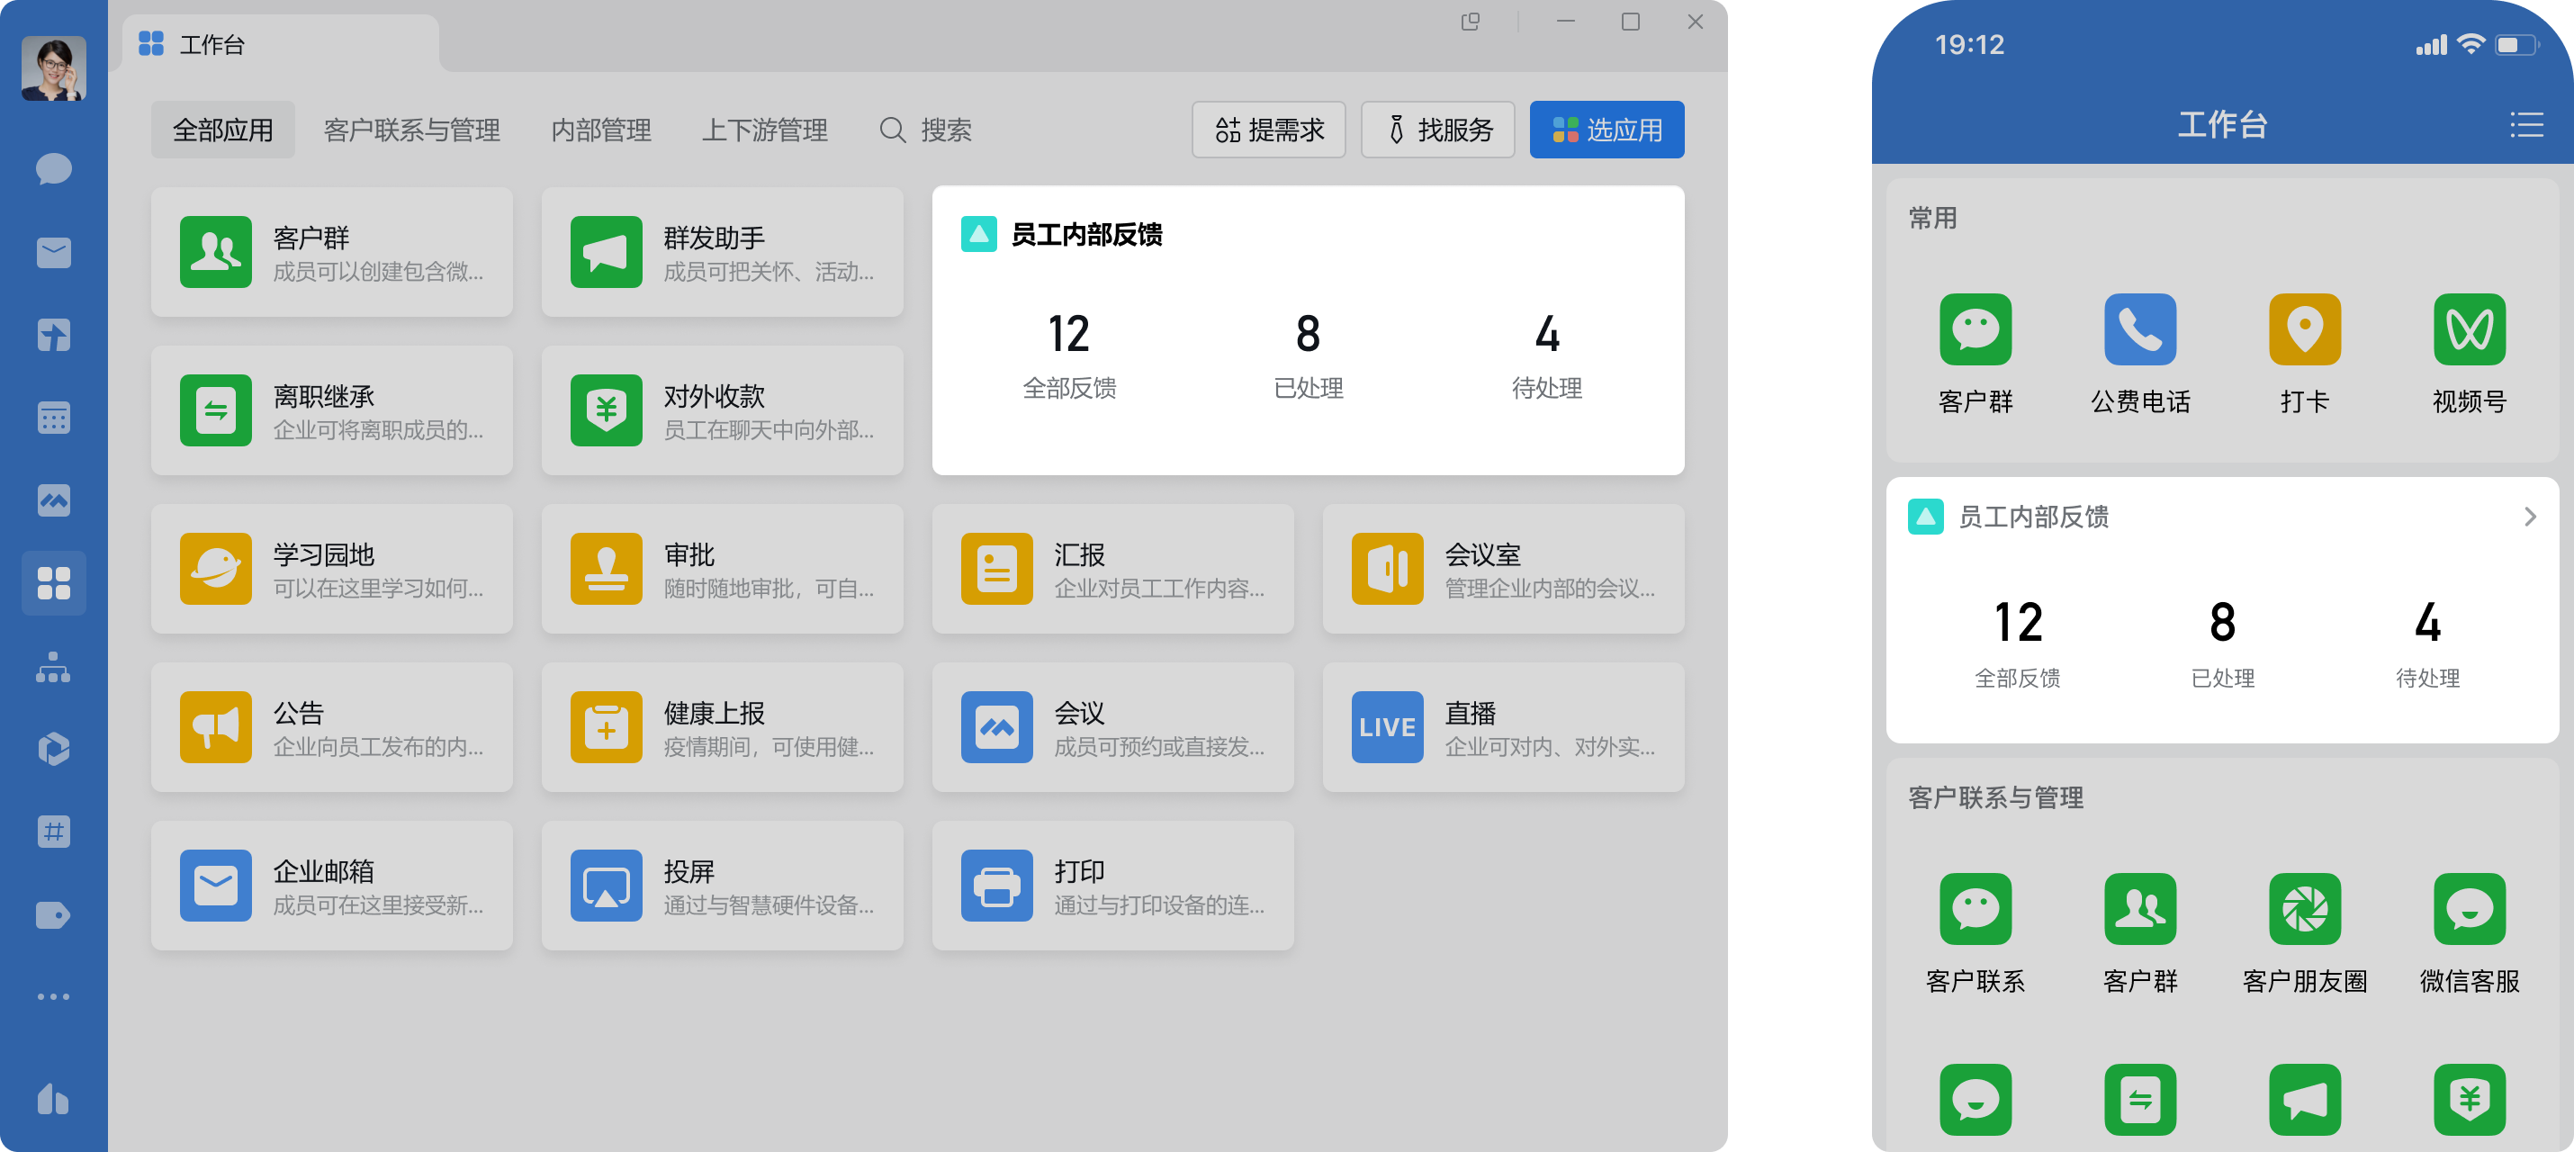Screen dimensions: 2574x1152
Task: Open the 直播 LIVE app icon
Action: pyautogui.click(x=1387, y=727)
